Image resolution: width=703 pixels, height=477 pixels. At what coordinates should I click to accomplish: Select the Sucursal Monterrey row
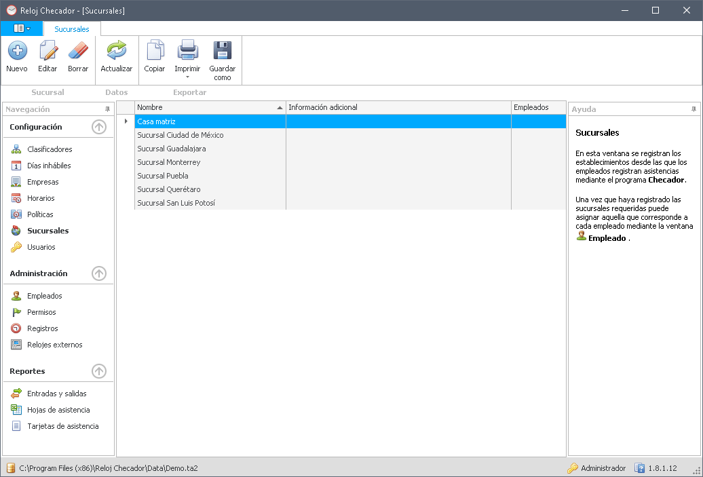(169, 162)
